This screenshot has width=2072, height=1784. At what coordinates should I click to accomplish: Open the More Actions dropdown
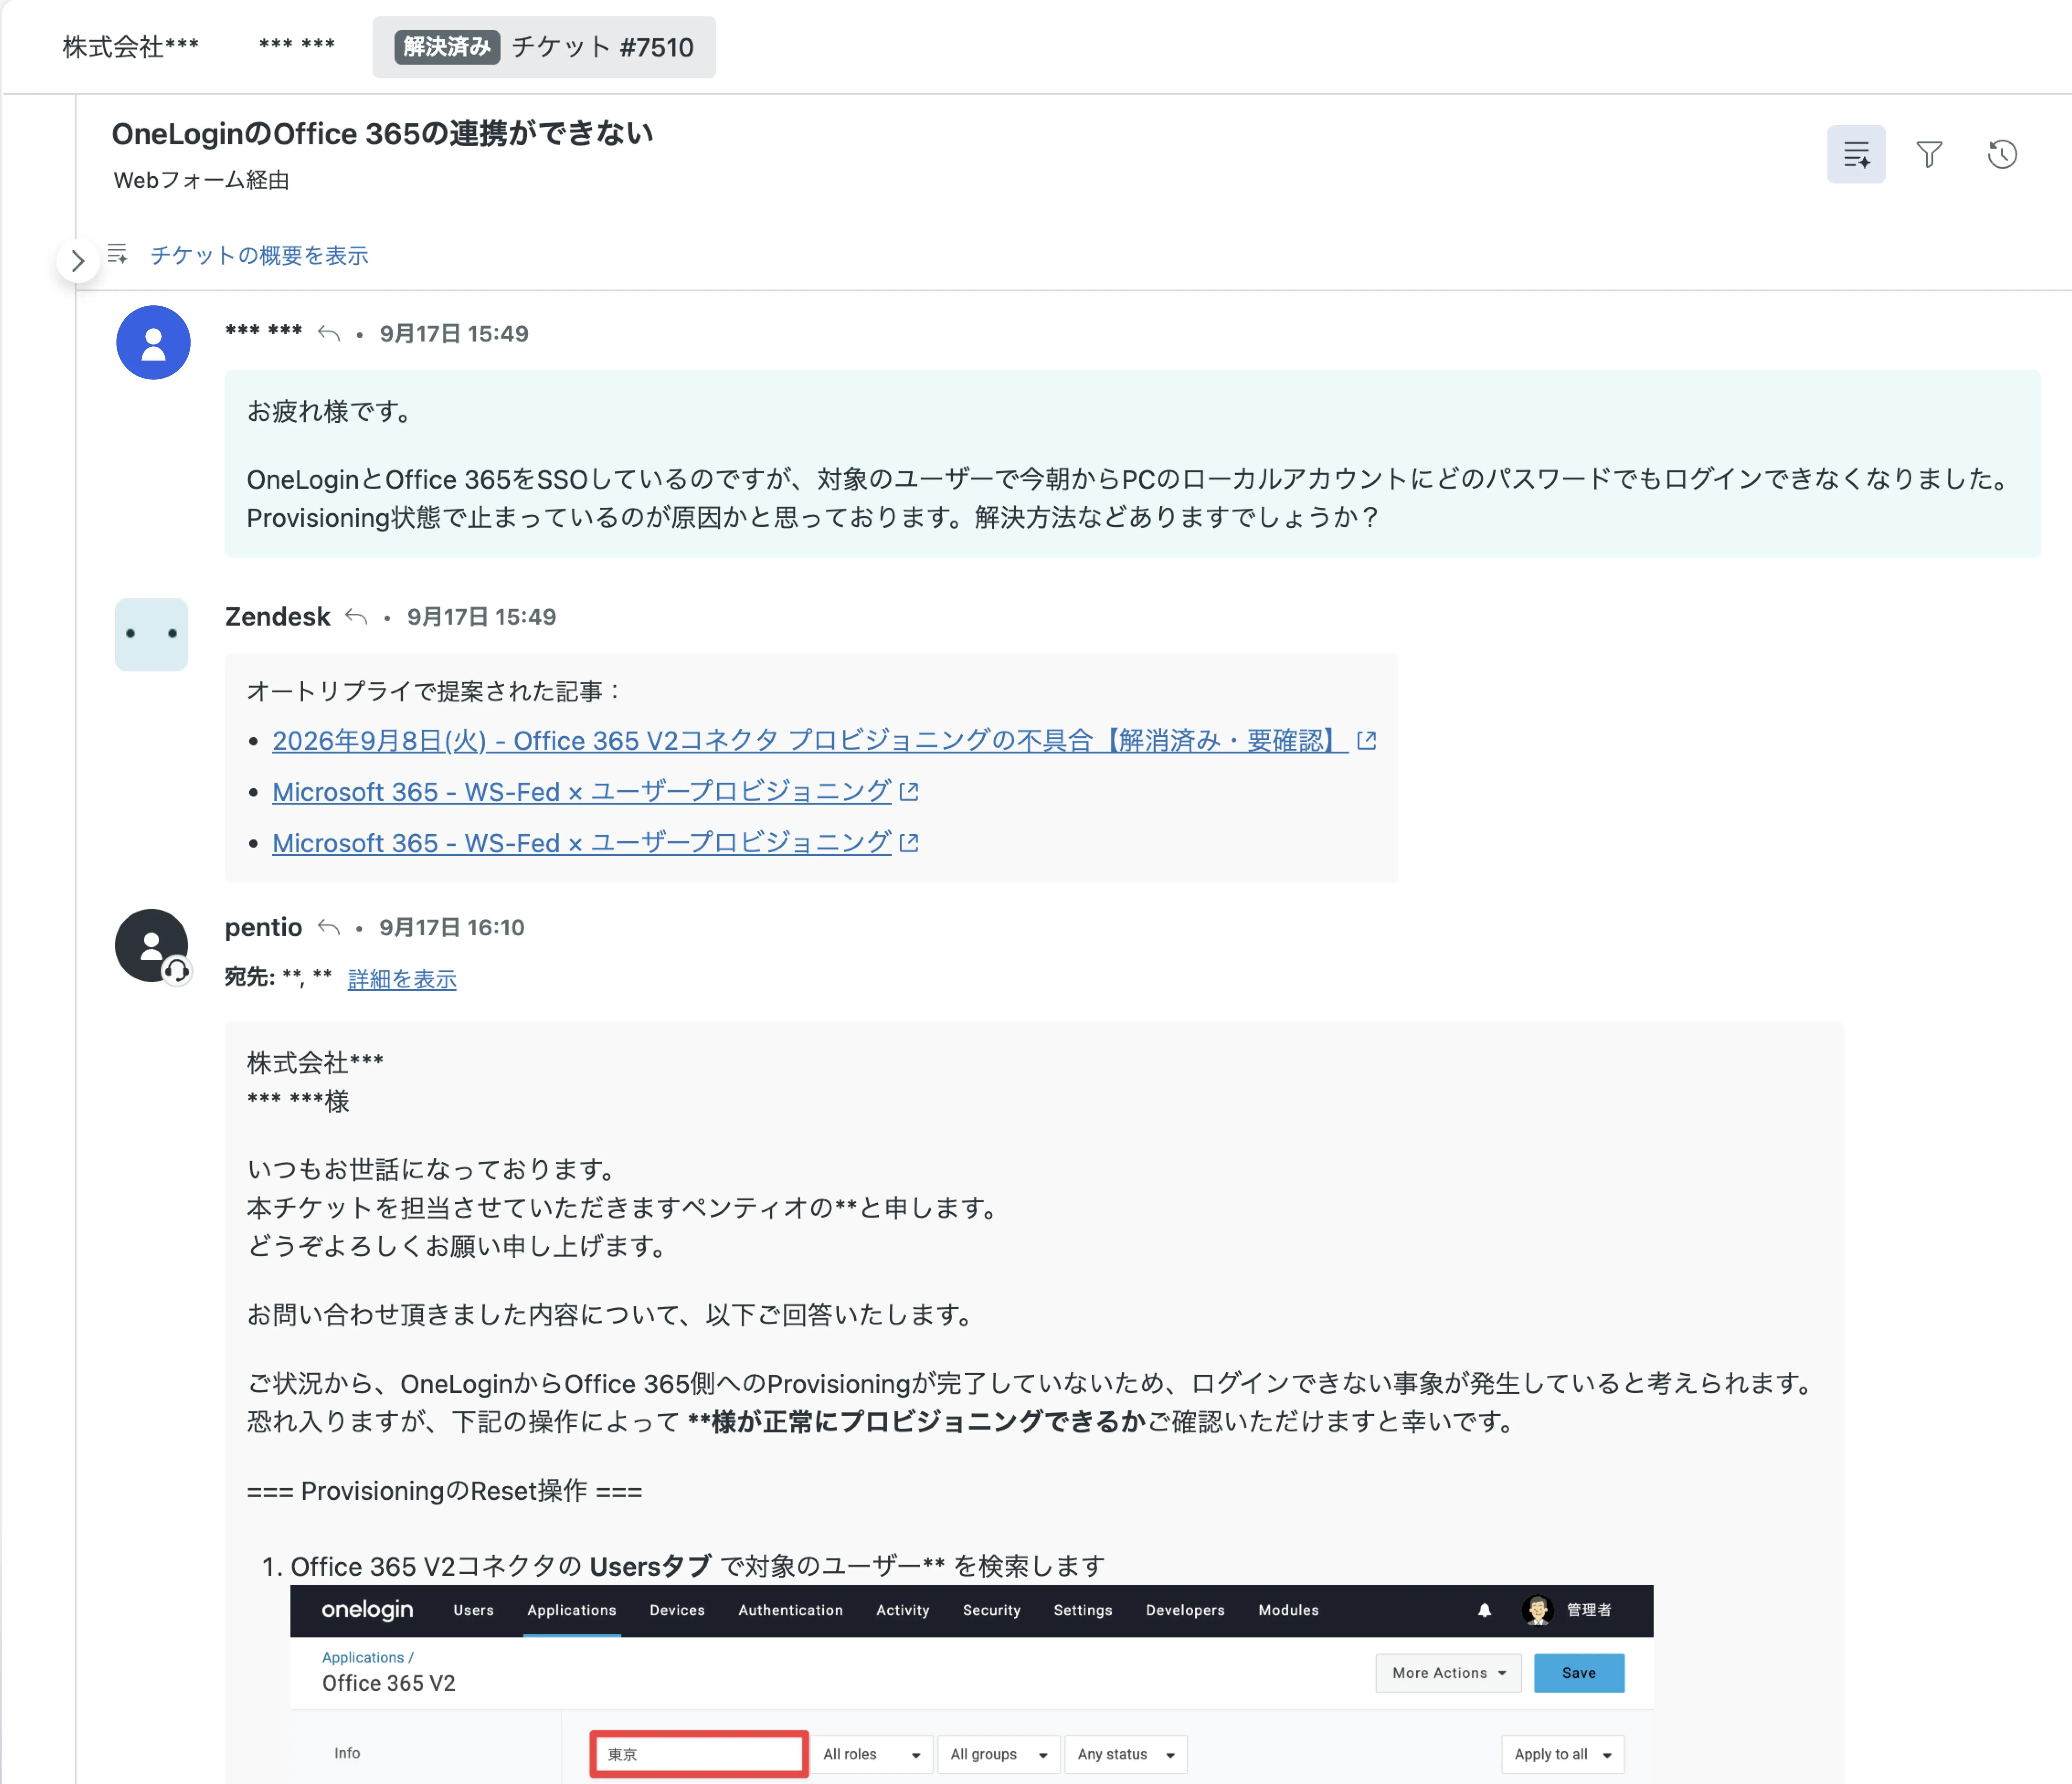[1448, 1673]
